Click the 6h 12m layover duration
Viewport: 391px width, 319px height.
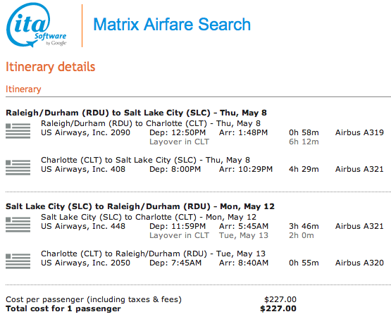coord(304,142)
